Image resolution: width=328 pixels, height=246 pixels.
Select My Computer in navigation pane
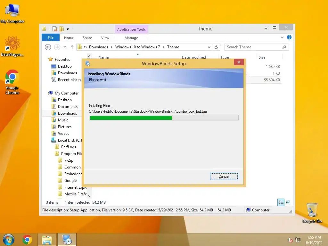click(x=67, y=93)
